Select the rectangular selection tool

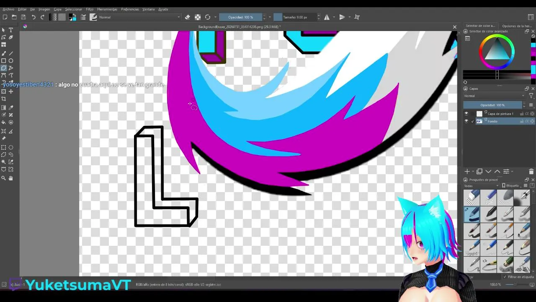4,148
